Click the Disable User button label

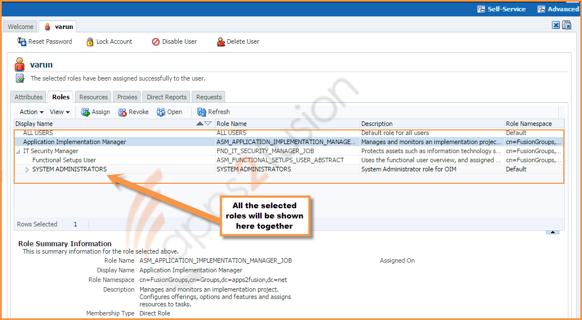tap(180, 41)
